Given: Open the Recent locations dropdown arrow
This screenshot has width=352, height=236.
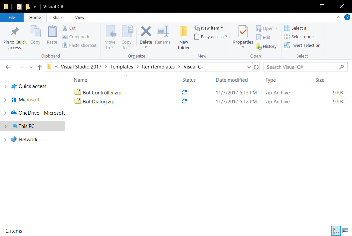Looking at the screenshot, I should pyautogui.click(x=31, y=67).
